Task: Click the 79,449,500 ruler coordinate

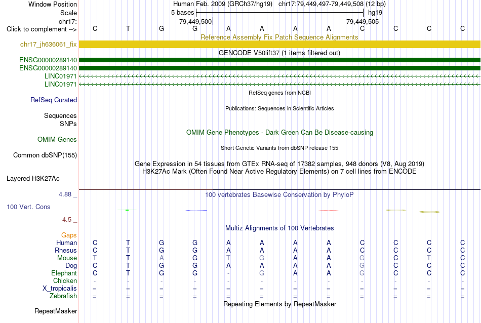Action: click(195, 21)
